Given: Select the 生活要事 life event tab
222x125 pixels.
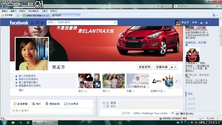Looking at the screenshot, I should (x=71, y=104).
